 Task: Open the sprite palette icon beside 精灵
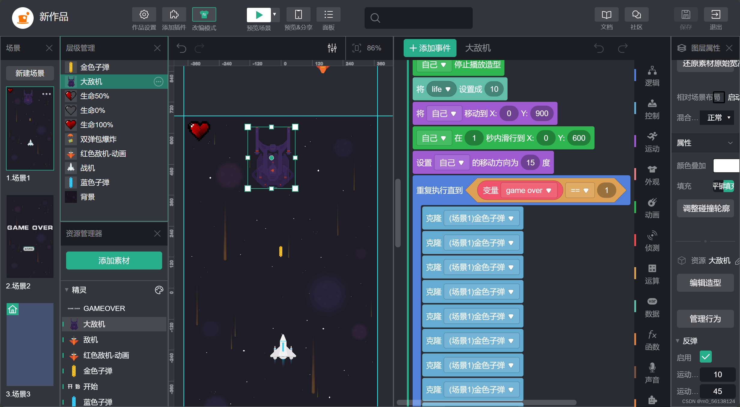pyautogui.click(x=159, y=290)
